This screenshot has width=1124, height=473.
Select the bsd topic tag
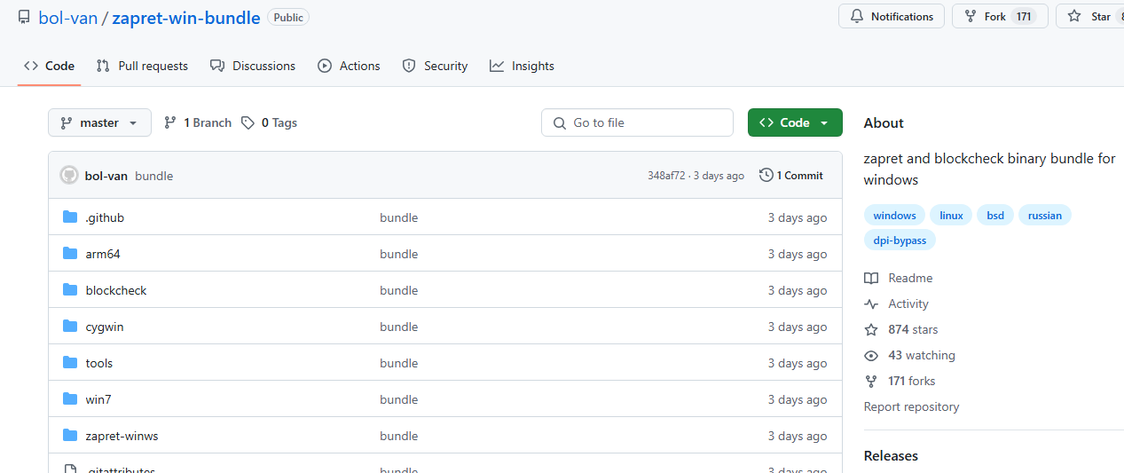click(x=995, y=216)
